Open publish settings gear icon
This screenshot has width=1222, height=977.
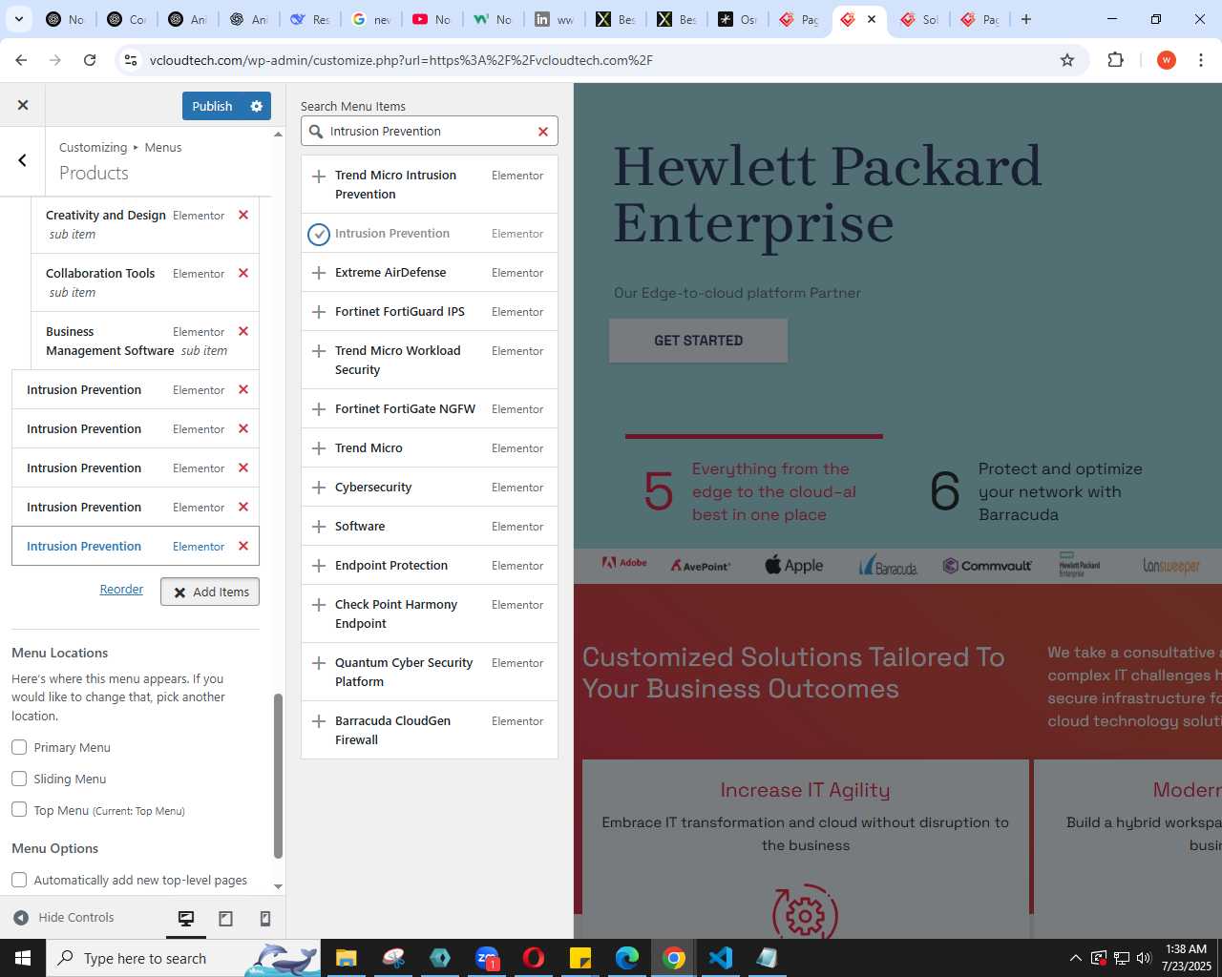tap(256, 106)
